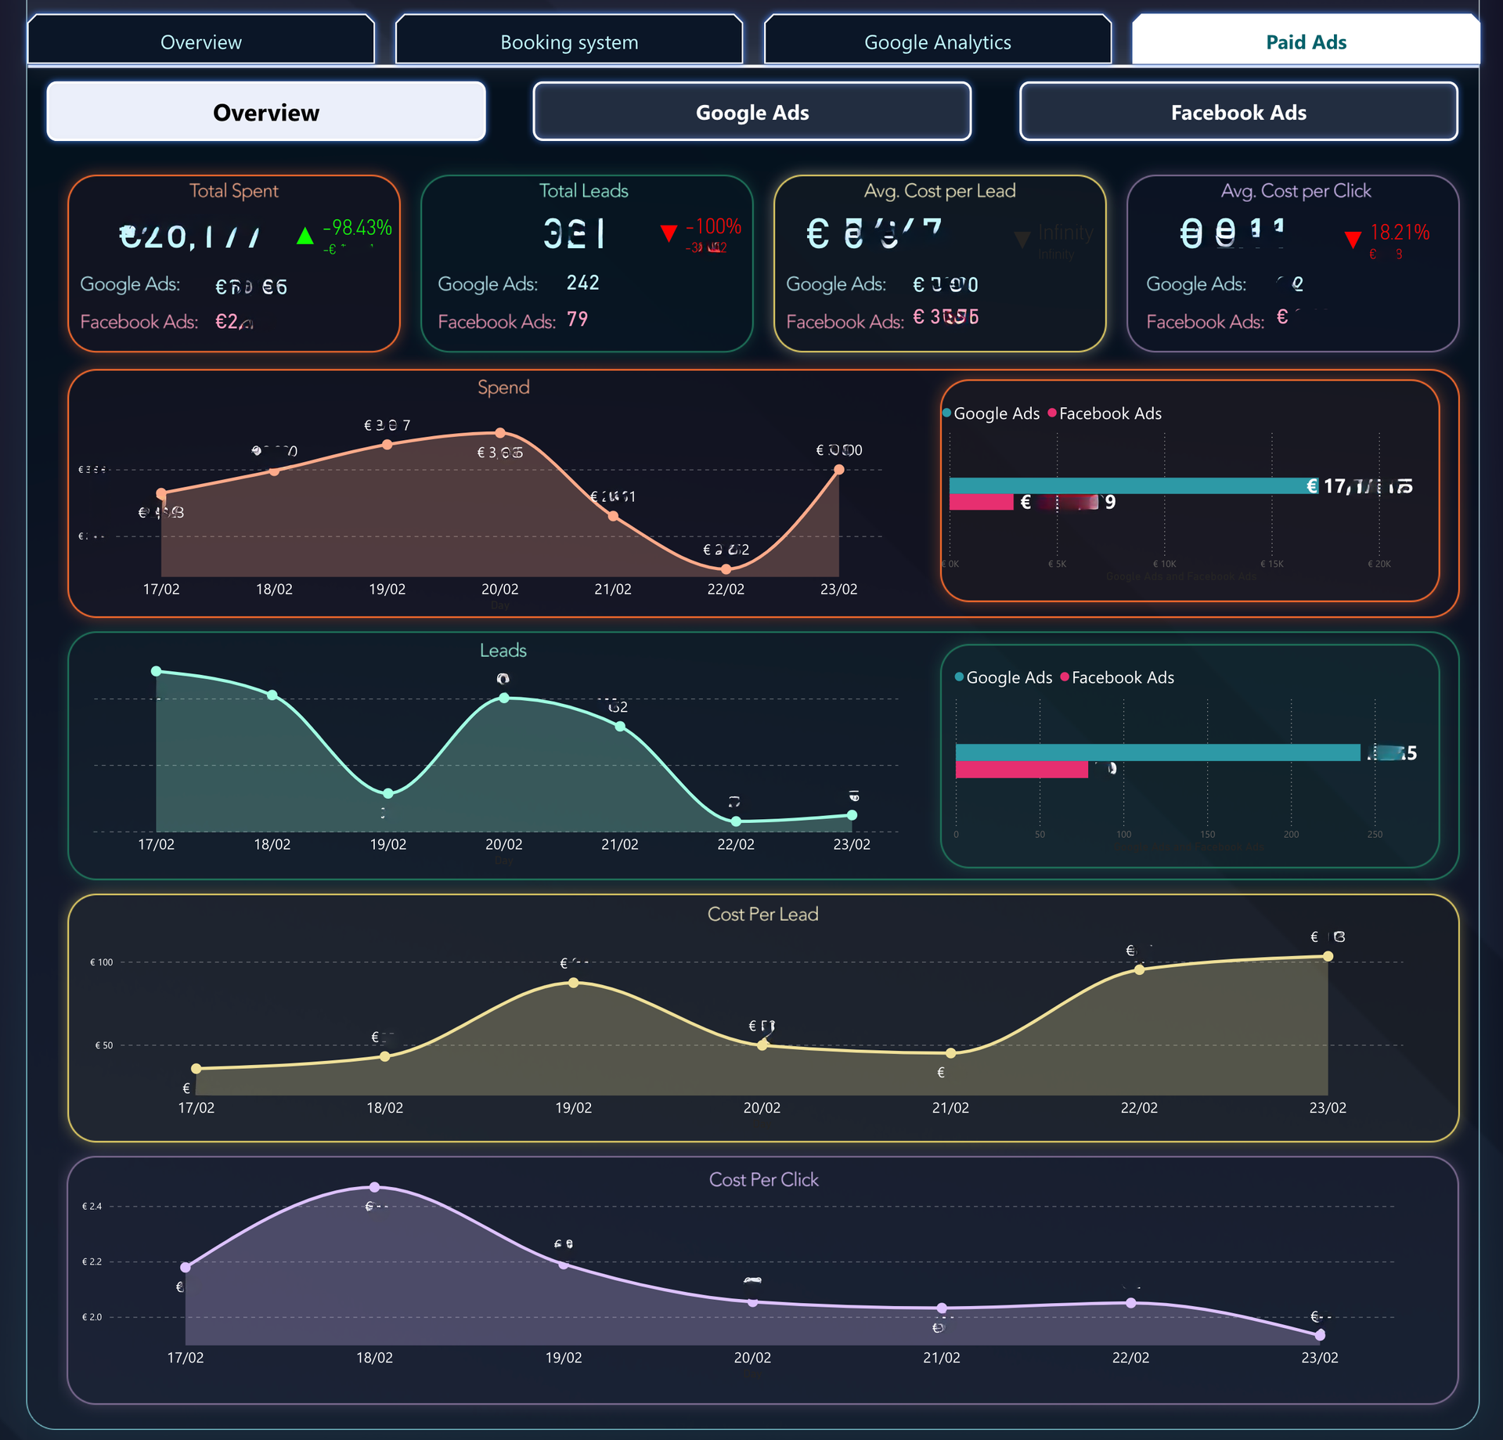Select the 17/02 point on Cost Per Lead chart
This screenshot has width=1503, height=1440.
pyautogui.click(x=196, y=1068)
